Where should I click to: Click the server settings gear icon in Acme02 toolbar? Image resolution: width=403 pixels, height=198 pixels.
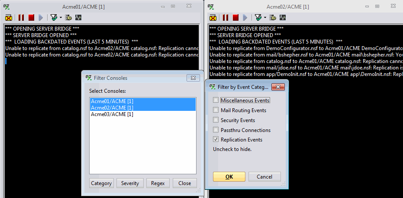click(272, 18)
